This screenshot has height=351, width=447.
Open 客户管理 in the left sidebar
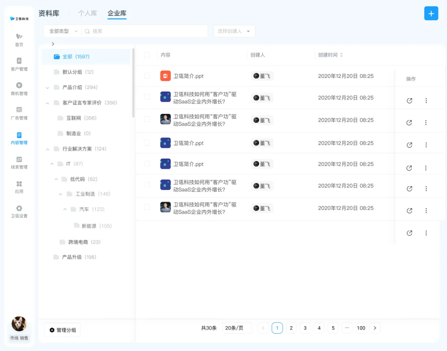(19, 64)
